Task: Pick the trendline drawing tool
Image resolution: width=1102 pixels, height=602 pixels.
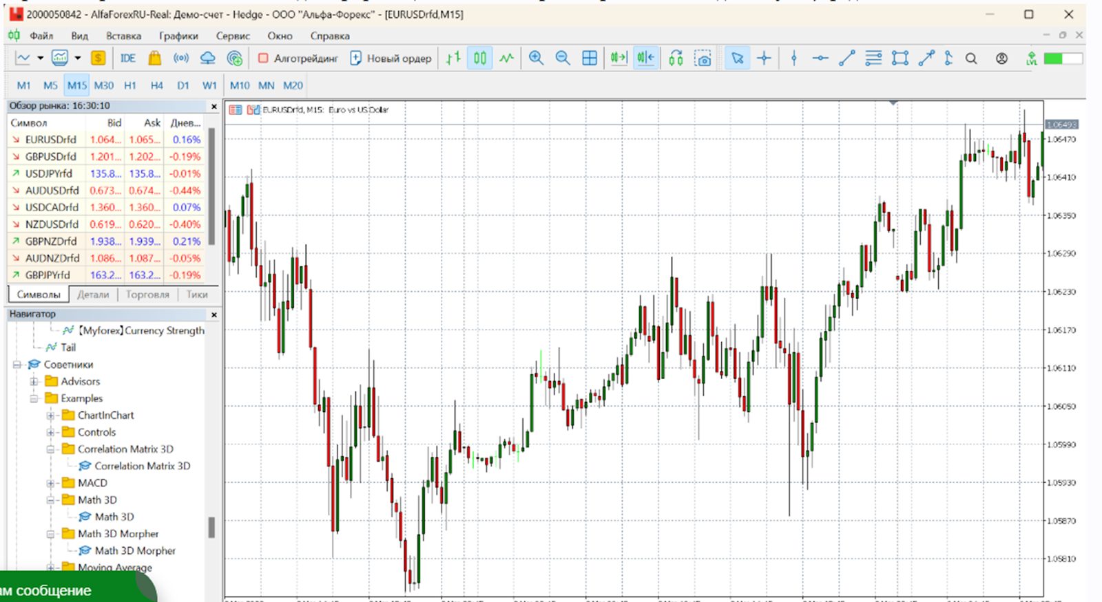Action: coord(846,58)
